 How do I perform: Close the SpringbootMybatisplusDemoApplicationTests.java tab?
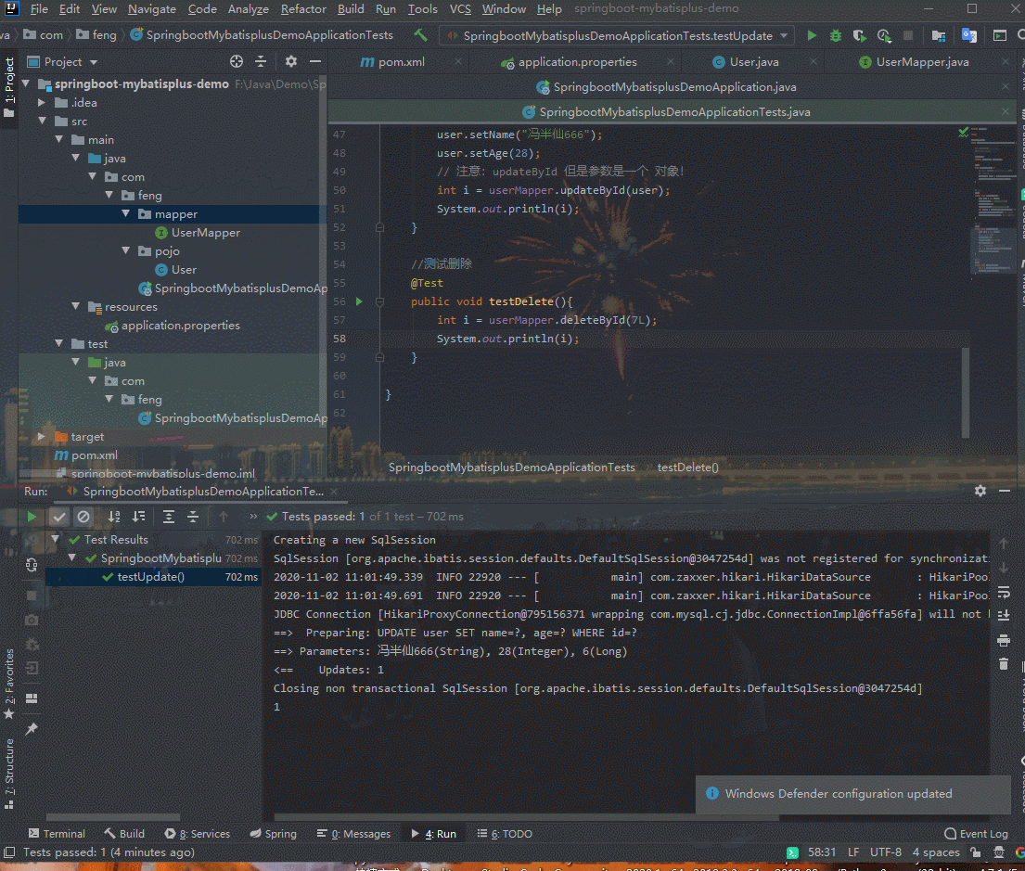point(1006,112)
